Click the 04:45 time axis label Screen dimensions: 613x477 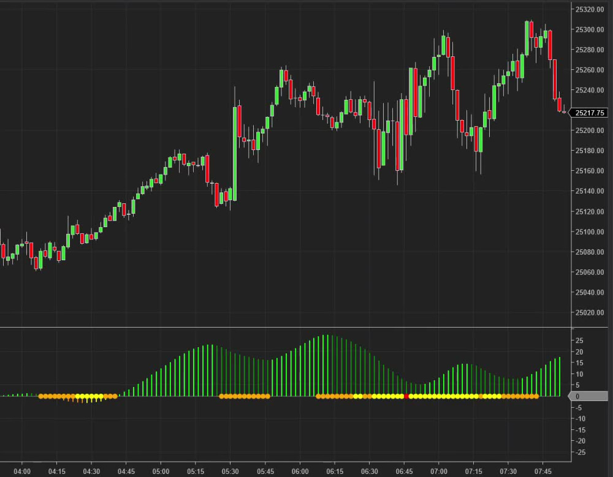pos(126,471)
